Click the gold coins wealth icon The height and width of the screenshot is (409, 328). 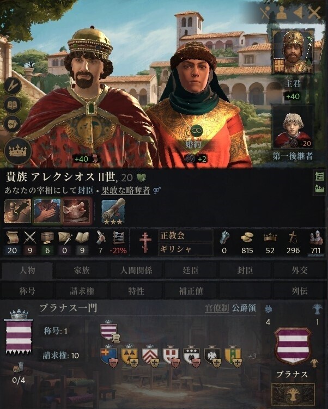pos(247,237)
